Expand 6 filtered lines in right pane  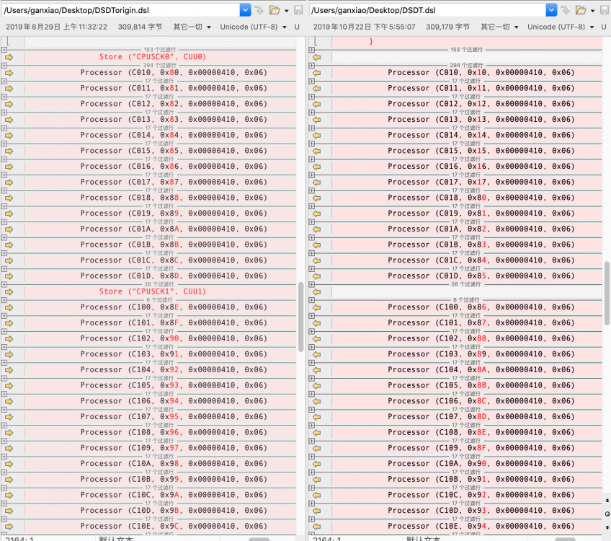[312, 300]
